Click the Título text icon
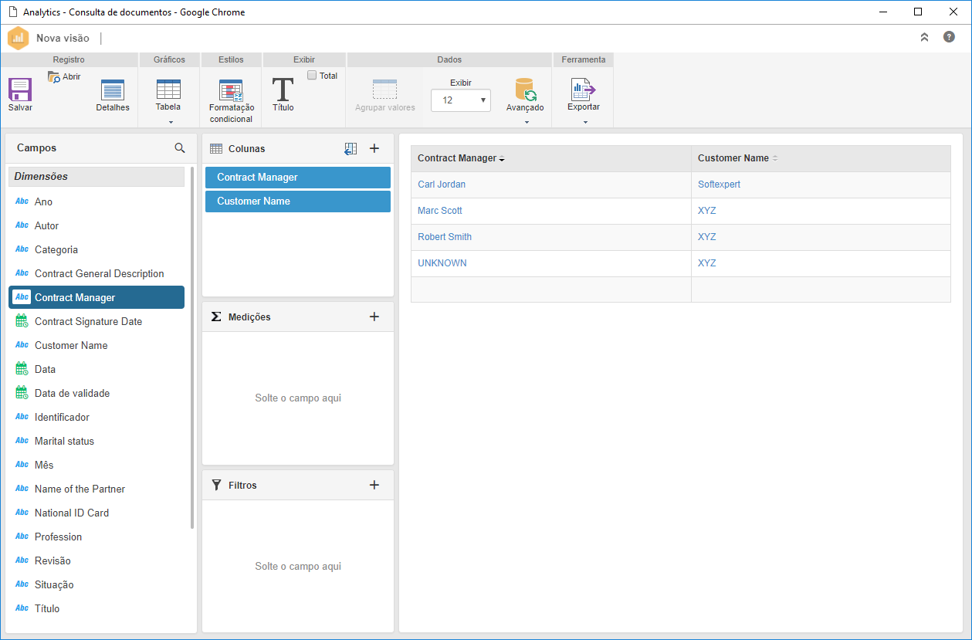Viewport: 972px width, 640px height. (283, 90)
